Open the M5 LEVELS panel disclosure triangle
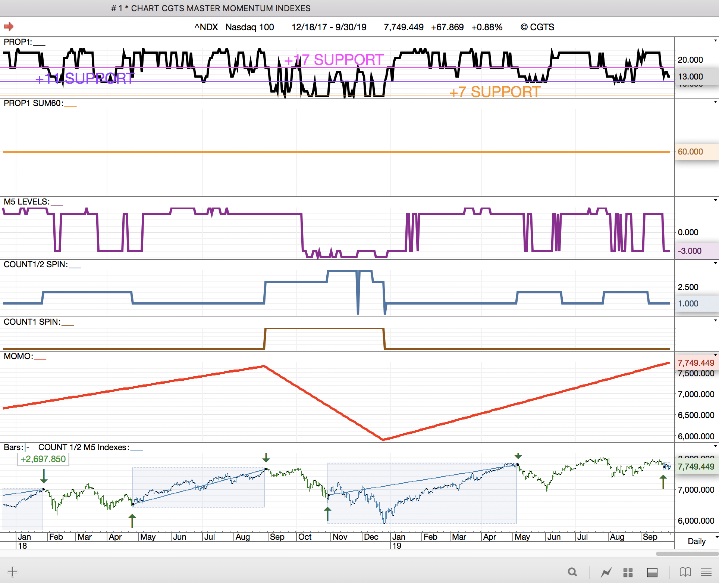 click(x=715, y=200)
